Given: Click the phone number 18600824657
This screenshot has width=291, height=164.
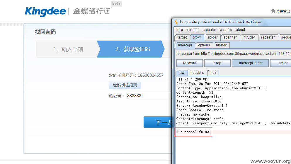Looking at the screenshot, I should [151, 75].
